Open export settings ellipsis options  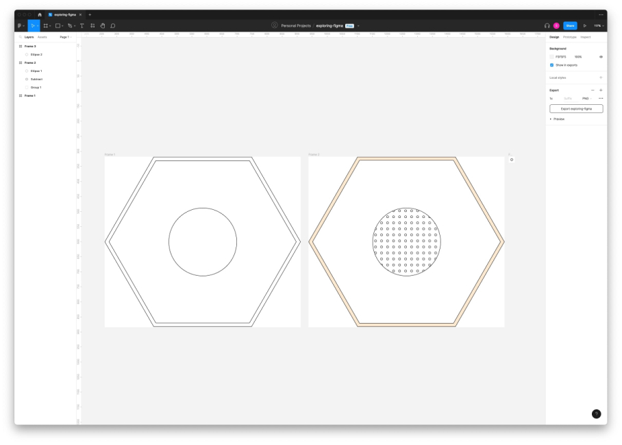[x=601, y=99]
